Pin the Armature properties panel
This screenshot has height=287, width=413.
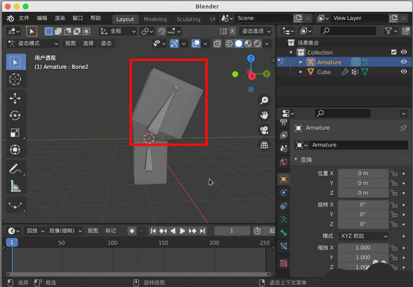coord(403,128)
